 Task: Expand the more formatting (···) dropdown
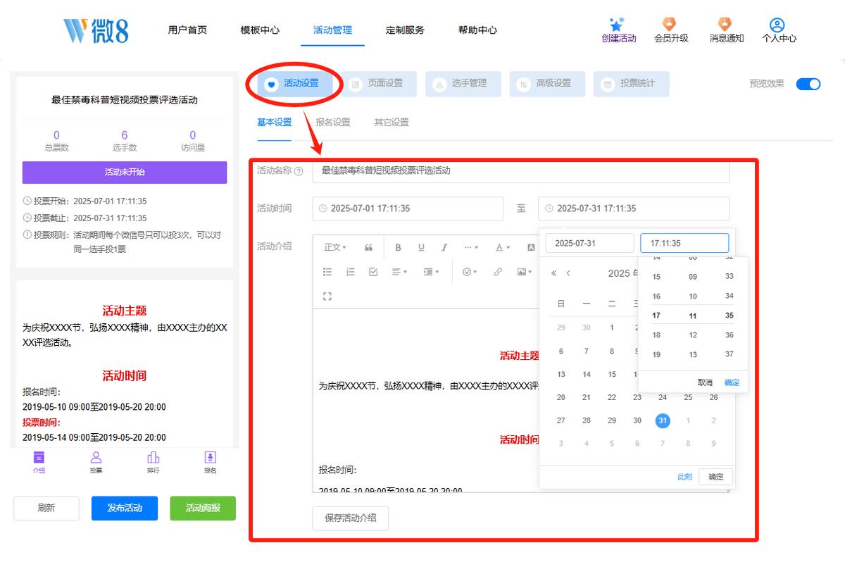[471, 247]
